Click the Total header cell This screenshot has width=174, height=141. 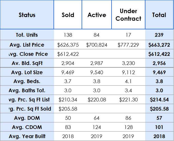(159, 15)
